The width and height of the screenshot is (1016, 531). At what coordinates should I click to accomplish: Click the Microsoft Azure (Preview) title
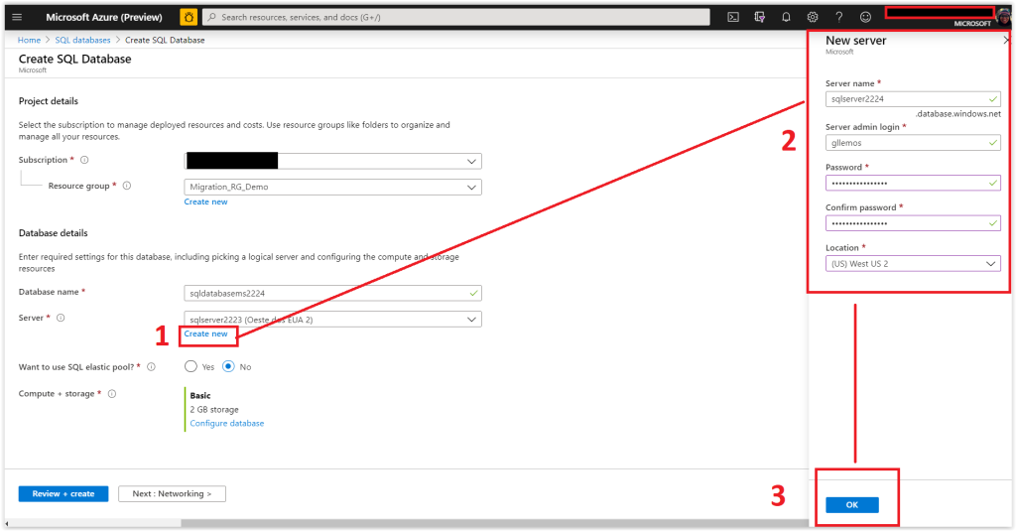tap(103, 18)
